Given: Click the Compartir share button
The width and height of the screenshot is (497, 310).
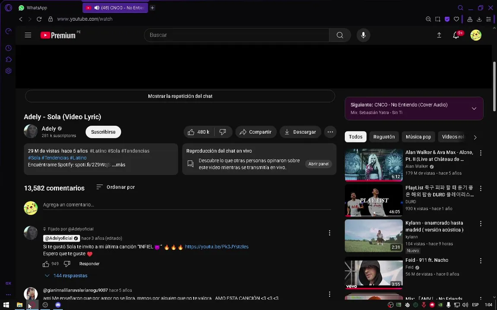Looking at the screenshot, I should 256,132.
